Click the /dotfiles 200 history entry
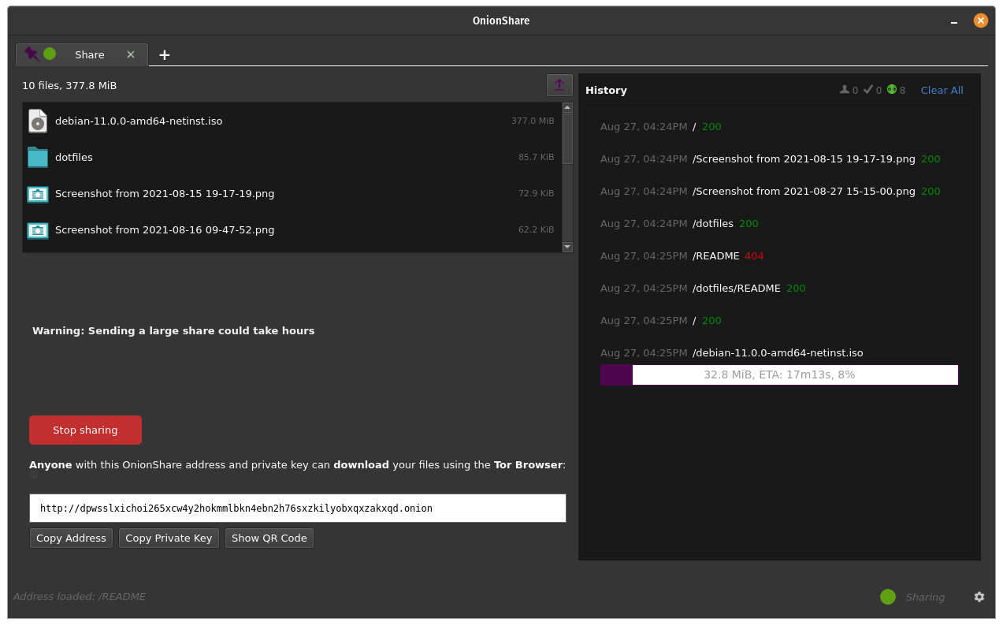The width and height of the screenshot is (1003, 626). point(679,223)
